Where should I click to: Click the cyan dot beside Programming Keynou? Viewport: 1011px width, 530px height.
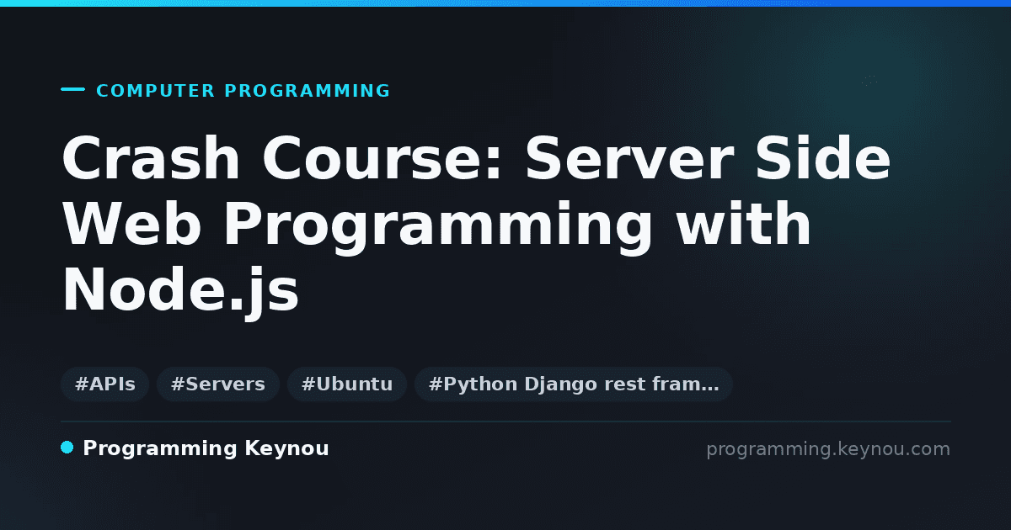67,448
